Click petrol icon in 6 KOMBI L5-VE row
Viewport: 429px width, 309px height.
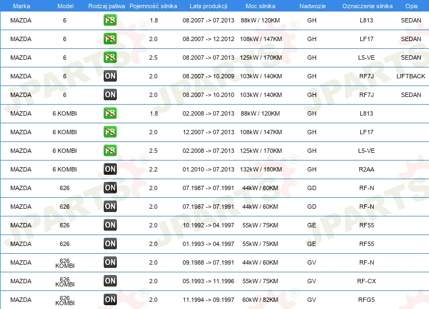(110, 150)
